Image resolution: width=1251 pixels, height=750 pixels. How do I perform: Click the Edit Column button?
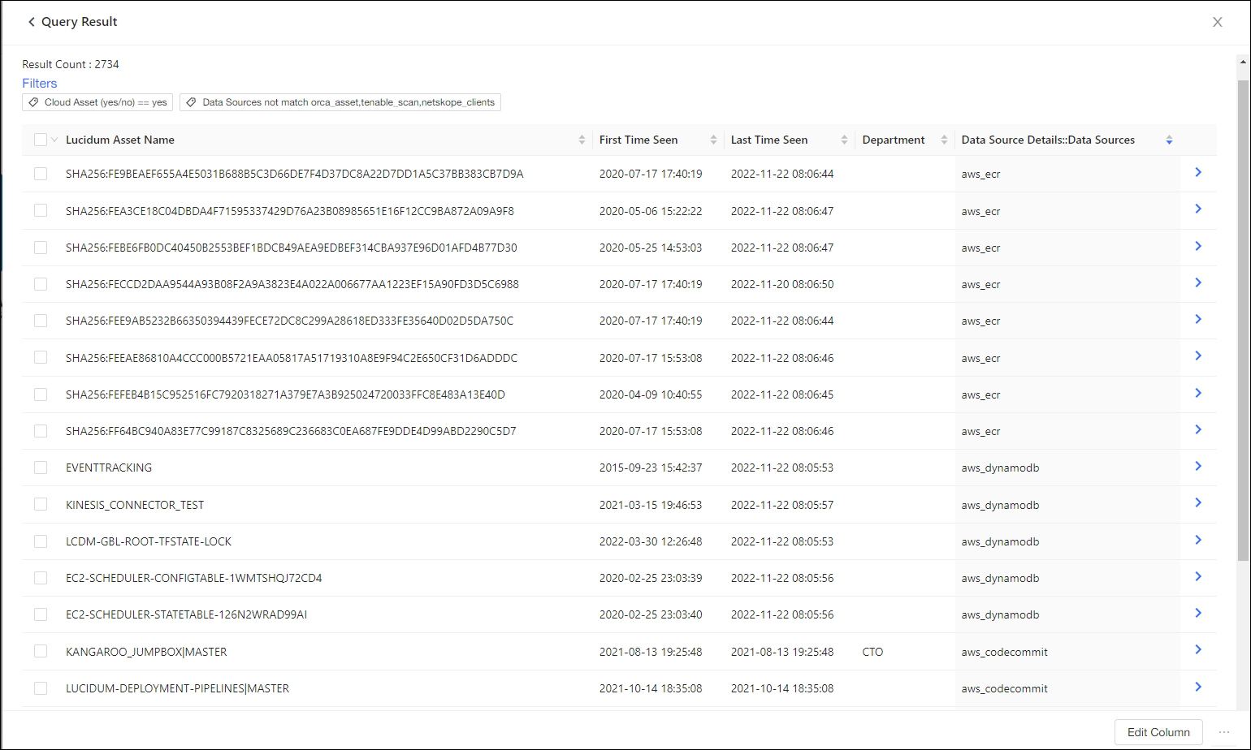(1158, 732)
